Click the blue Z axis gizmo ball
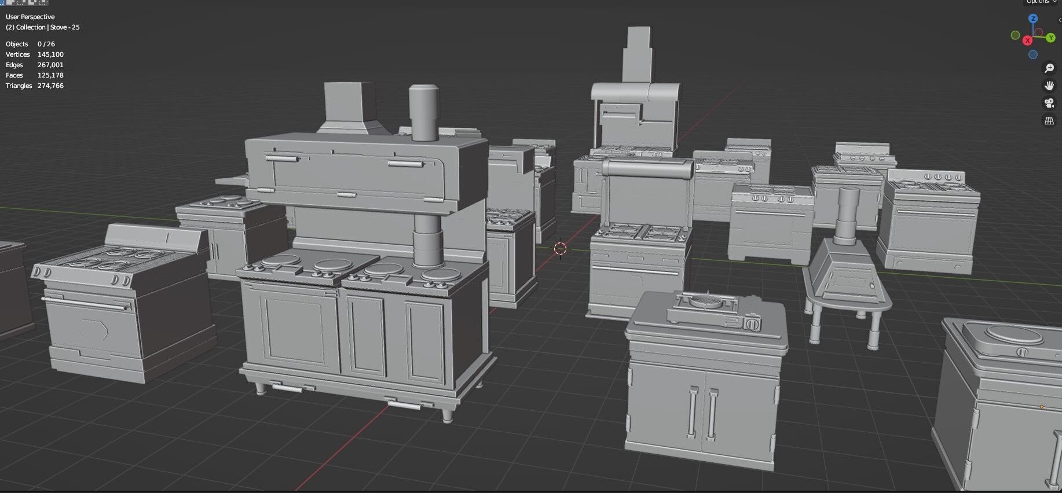 (1033, 19)
